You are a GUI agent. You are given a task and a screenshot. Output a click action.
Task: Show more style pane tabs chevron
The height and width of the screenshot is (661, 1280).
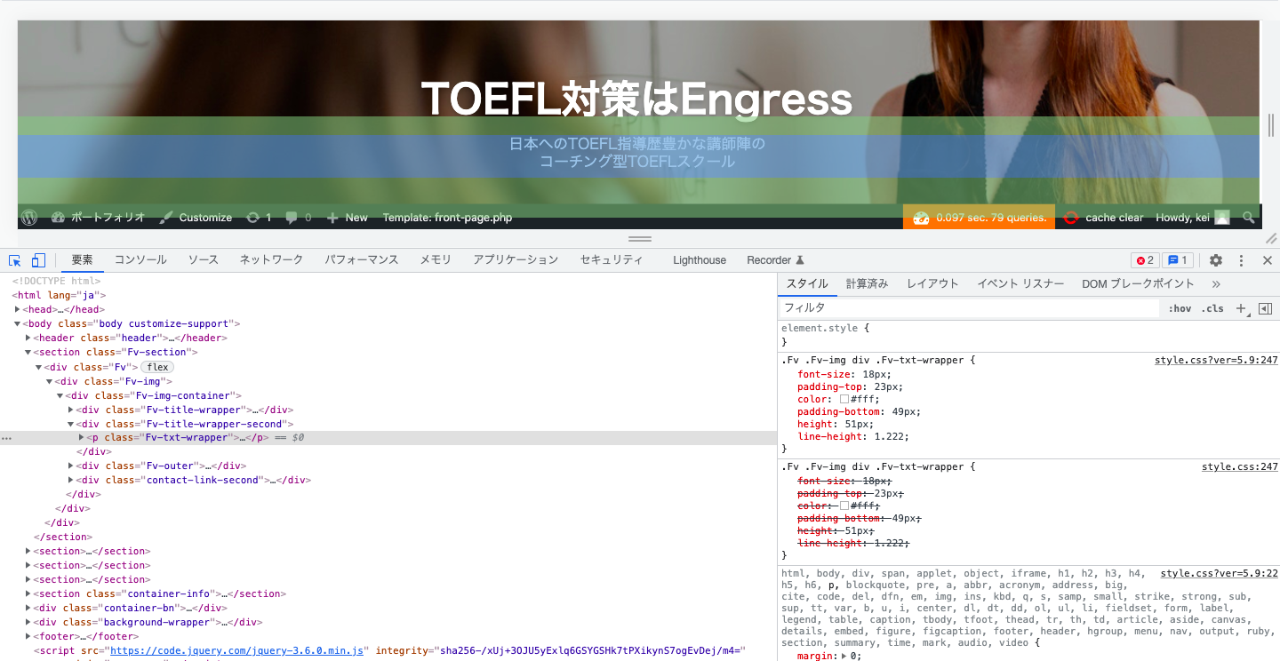(x=1216, y=284)
